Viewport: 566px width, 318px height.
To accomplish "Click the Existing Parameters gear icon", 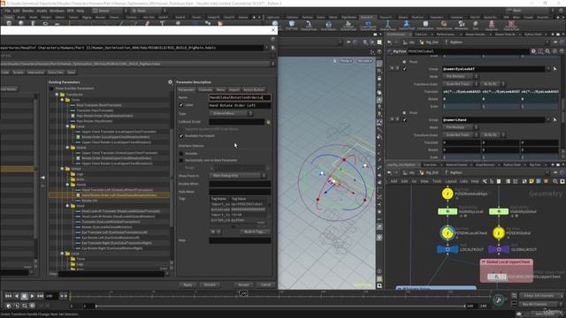I will tap(170, 82).
